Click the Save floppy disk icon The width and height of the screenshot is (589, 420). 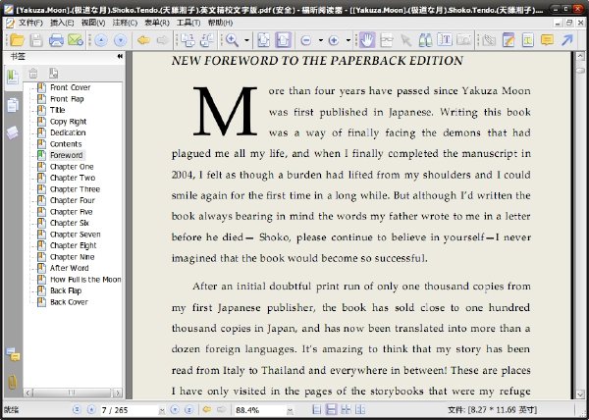pyautogui.click(x=36, y=40)
